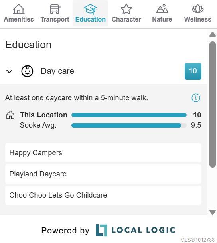
Task: Open Choo Choo Lets Go Childcare entry
Action: coord(103,195)
